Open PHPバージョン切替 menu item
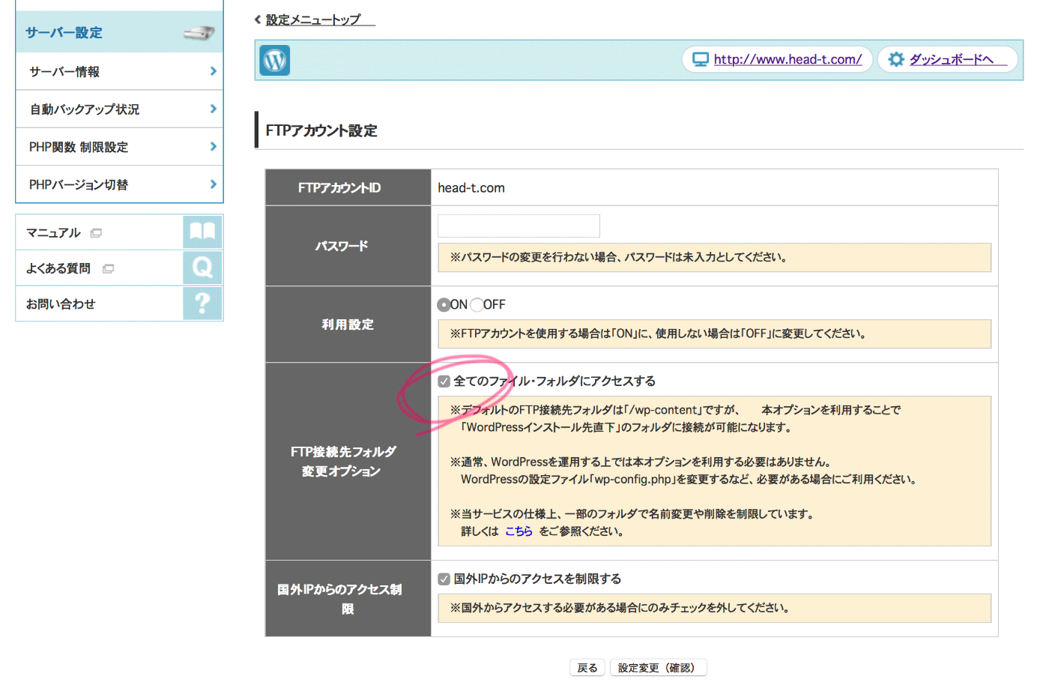Image resolution: width=1049 pixels, height=700 pixels. tap(119, 184)
